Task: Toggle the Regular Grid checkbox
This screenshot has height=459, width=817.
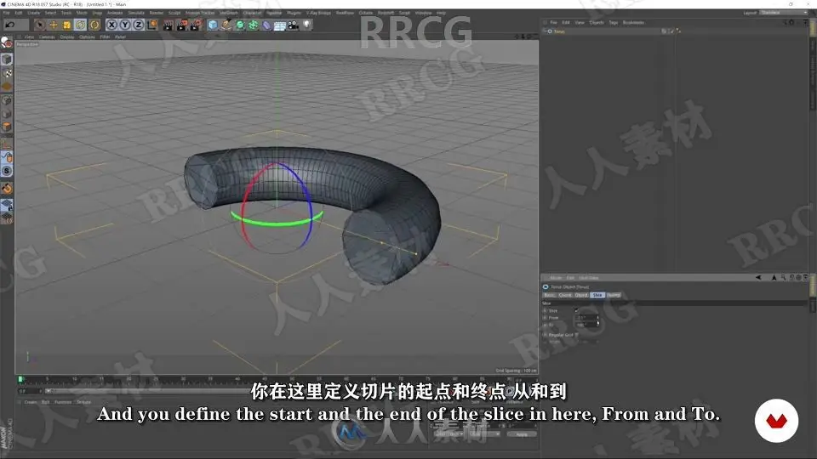Action: pos(576,335)
